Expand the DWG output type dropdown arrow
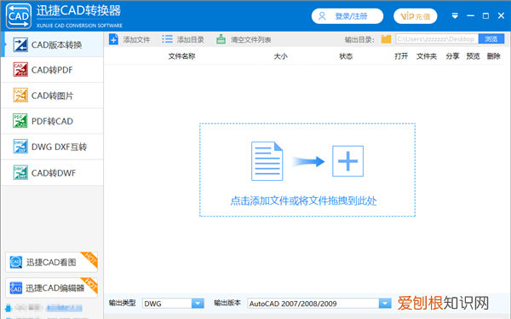 tap(198, 304)
